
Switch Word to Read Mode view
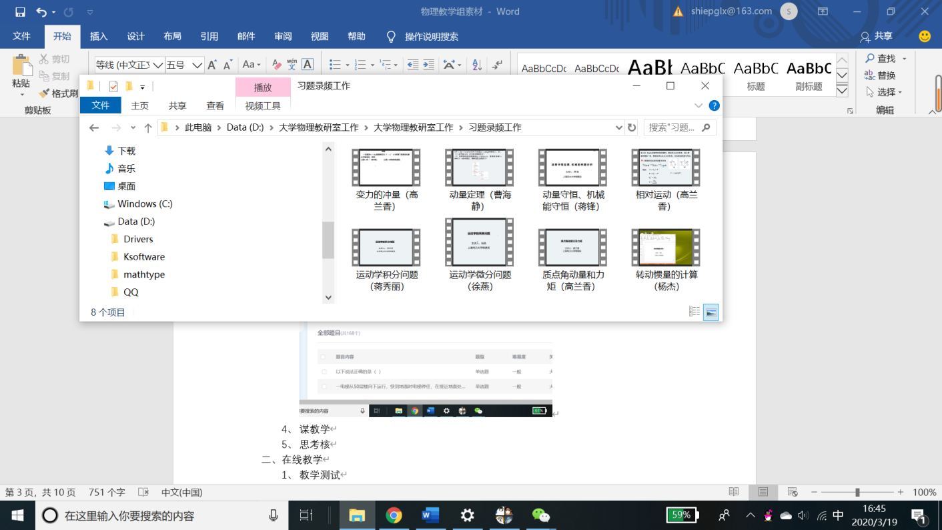click(734, 492)
